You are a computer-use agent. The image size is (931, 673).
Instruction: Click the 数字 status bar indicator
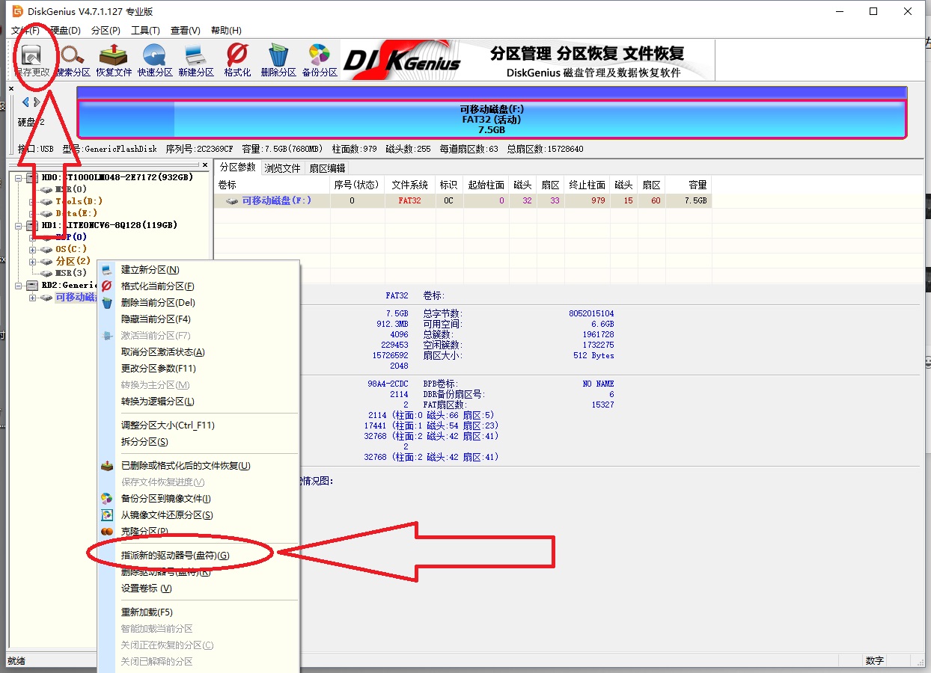(x=875, y=661)
